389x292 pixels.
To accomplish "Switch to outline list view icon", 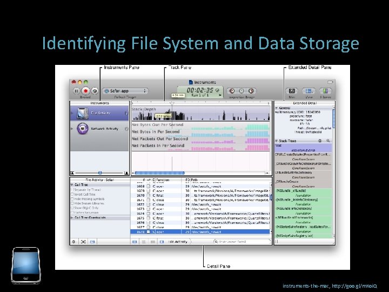I will pyautogui.click(x=144, y=242).
